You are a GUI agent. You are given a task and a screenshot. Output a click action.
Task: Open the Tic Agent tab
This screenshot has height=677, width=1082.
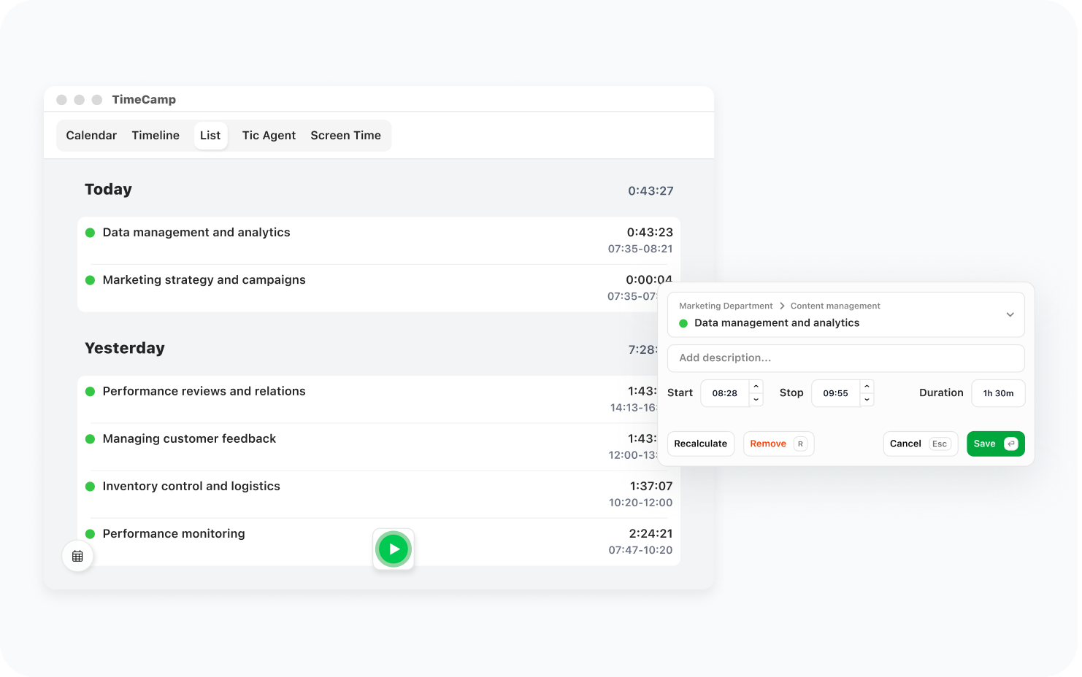[x=269, y=136]
